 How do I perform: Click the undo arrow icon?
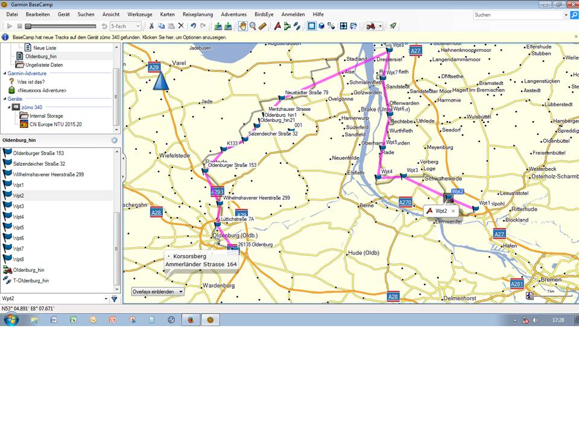pos(193,26)
